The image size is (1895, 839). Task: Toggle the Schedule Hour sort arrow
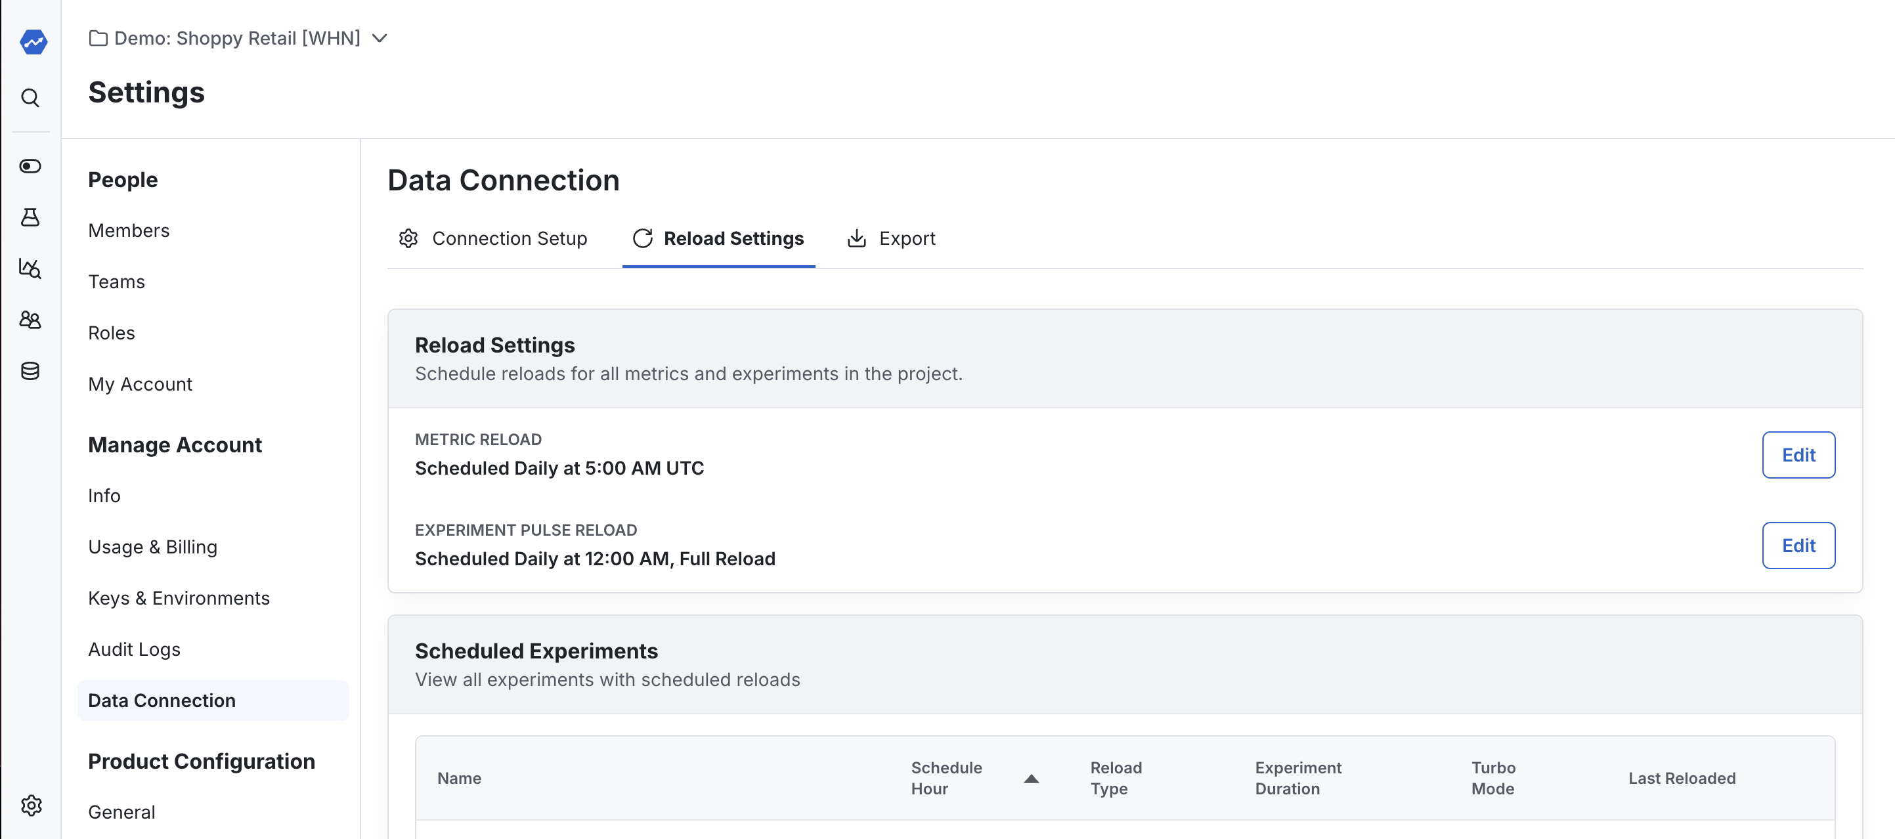[1031, 779]
